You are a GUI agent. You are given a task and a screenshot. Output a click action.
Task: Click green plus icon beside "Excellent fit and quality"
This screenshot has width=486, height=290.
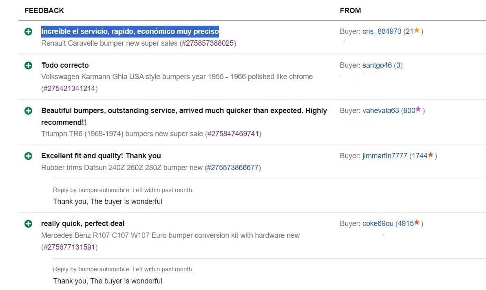pyautogui.click(x=28, y=156)
